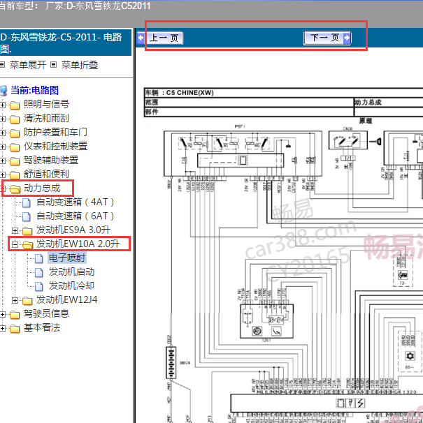
Task: Click the 自动变速箱（4AT）document icon
Action: [26, 202]
